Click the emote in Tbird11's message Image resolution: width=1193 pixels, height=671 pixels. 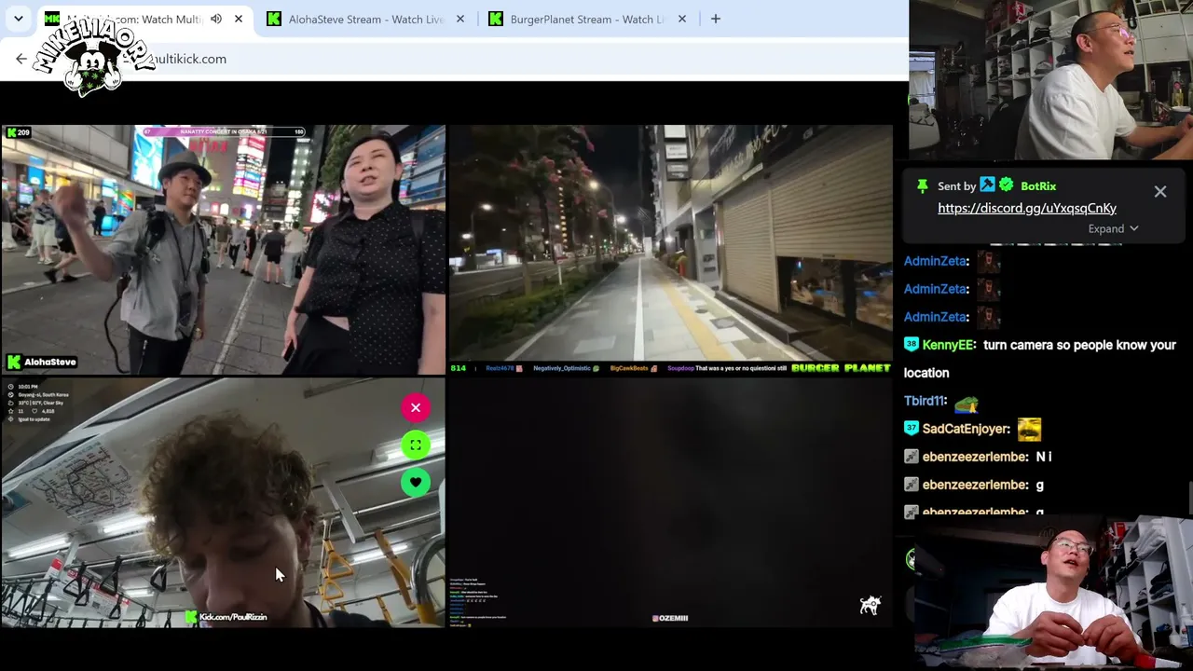coord(967,403)
